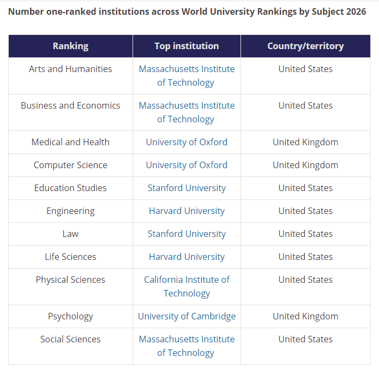Click United States cell in Law row
The width and height of the screenshot is (379, 368).
[305, 234]
